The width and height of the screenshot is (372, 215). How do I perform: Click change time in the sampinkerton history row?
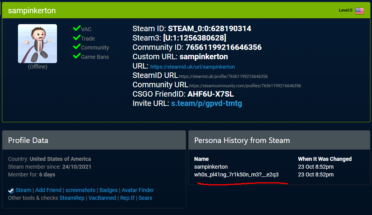click(x=316, y=167)
